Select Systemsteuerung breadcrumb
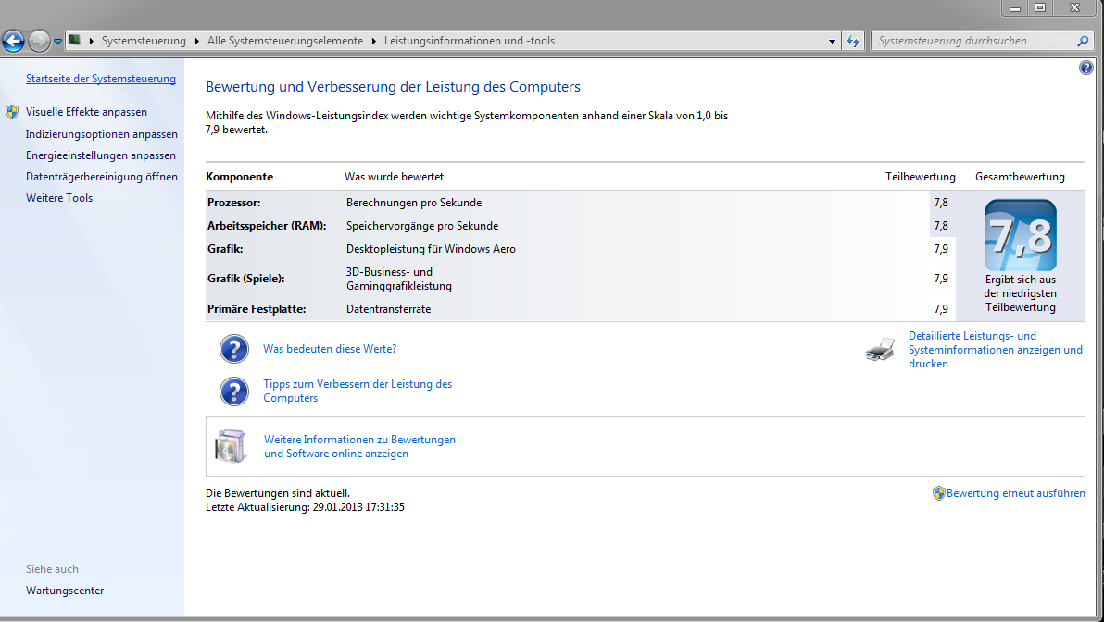 click(x=144, y=41)
